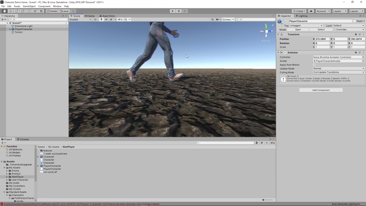This screenshot has height=206, width=366.
Task: Lock the Inspector panel with the padlock
Action: tap(360, 16)
